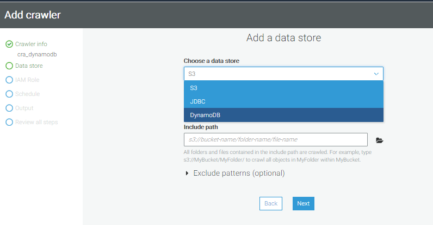Click the Next button

click(303, 203)
